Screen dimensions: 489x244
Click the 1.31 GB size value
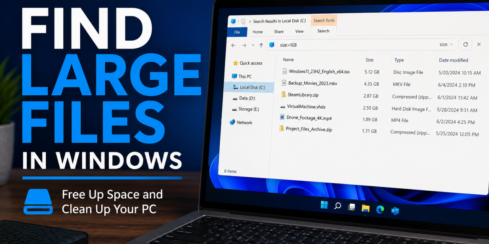[369, 131]
